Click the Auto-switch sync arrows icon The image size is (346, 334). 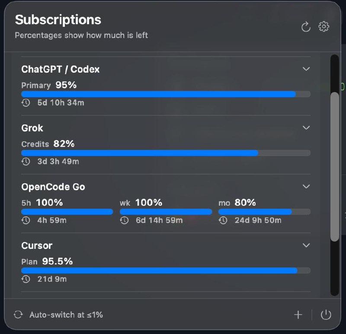(x=18, y=315)
